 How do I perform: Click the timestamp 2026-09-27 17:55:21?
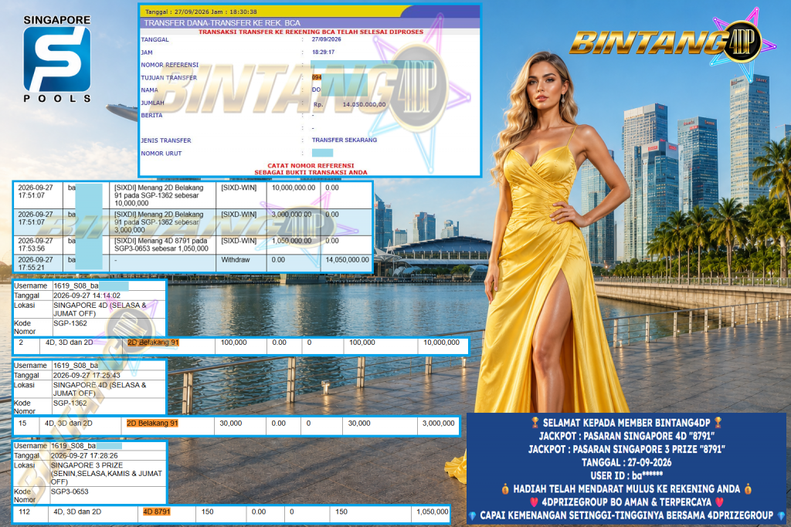coord(36,264)
